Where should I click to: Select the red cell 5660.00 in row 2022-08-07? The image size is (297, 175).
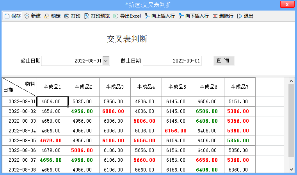[146, 160]
